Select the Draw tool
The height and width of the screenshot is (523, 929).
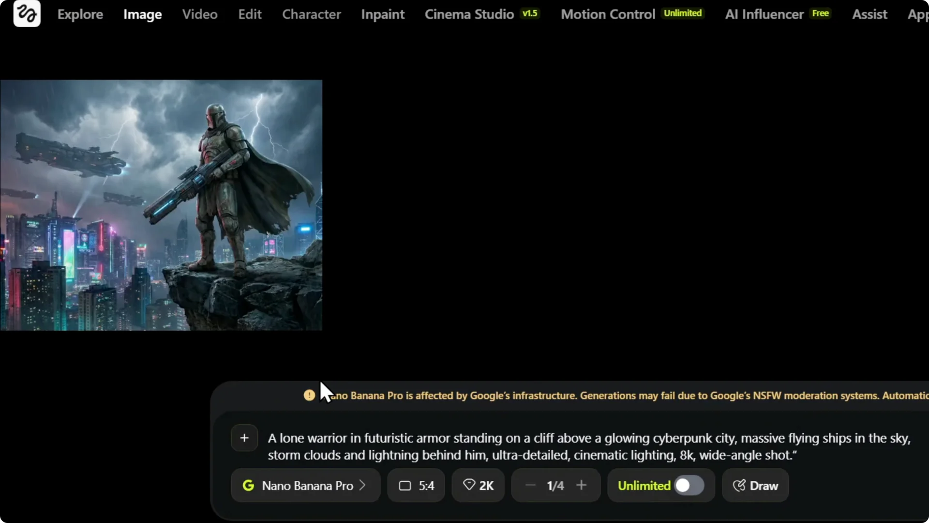click(x=755, y=486)
